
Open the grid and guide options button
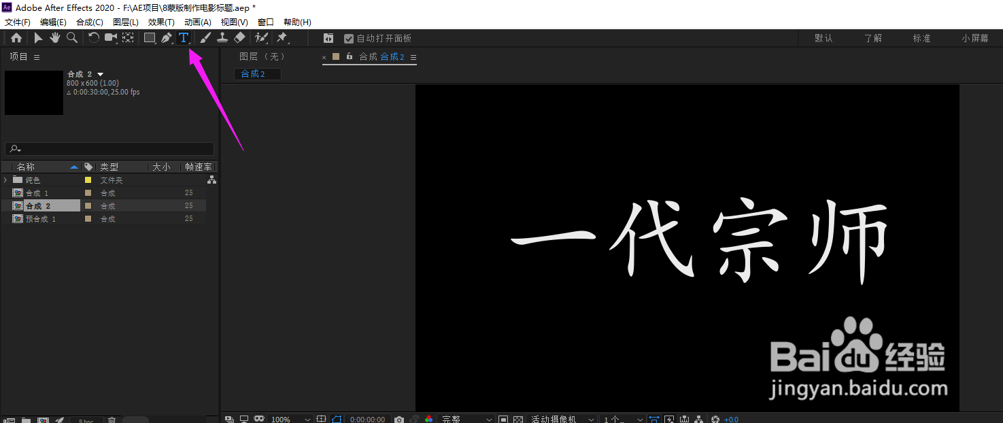click(321, 419)
